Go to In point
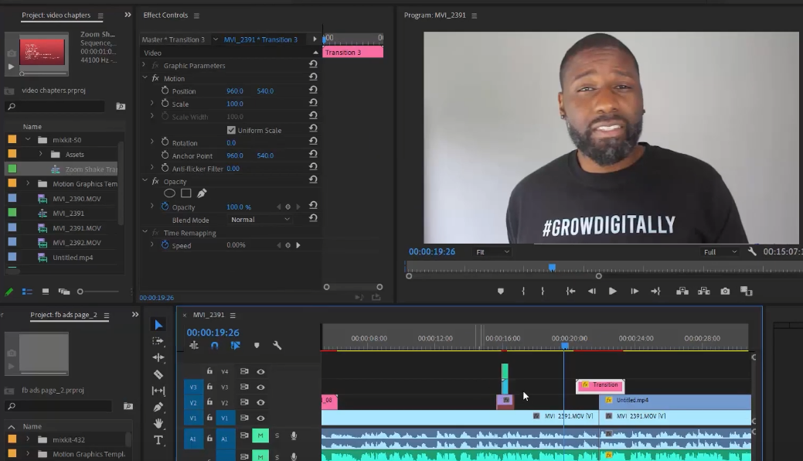803x461 pixels. click(570, 292)
